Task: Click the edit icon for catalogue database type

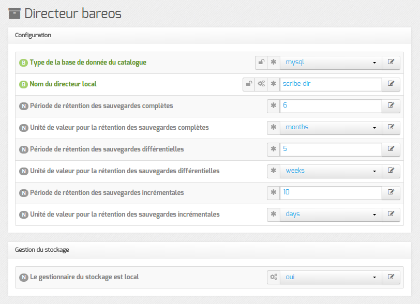Action: 391,63
